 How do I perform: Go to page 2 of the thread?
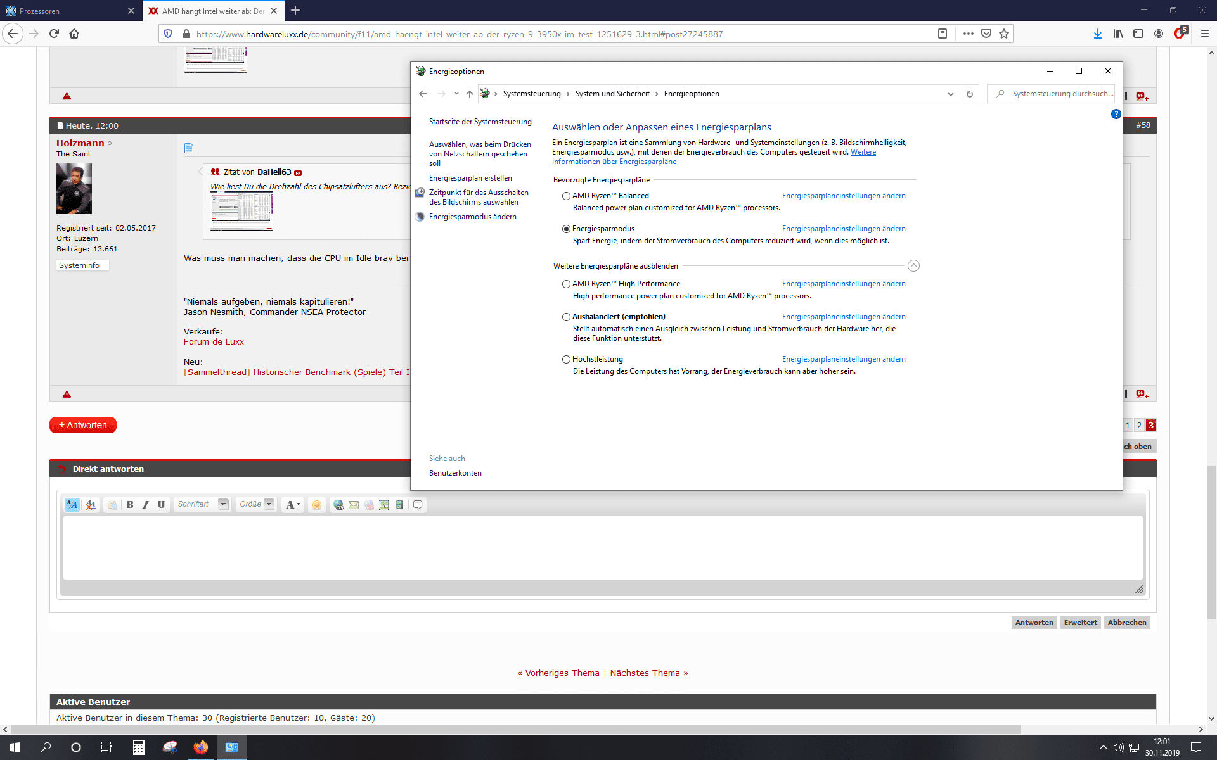1139,425
